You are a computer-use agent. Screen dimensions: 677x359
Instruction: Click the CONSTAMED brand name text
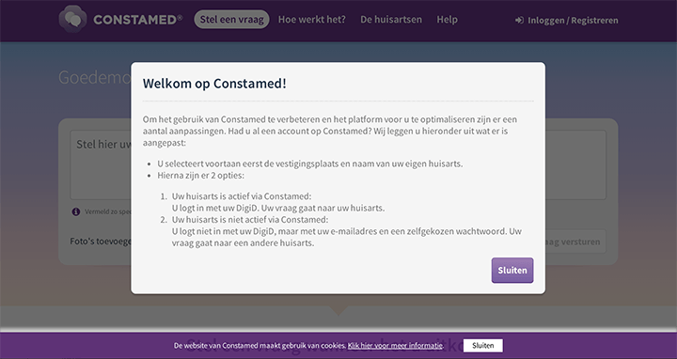(x=137, y=20)
